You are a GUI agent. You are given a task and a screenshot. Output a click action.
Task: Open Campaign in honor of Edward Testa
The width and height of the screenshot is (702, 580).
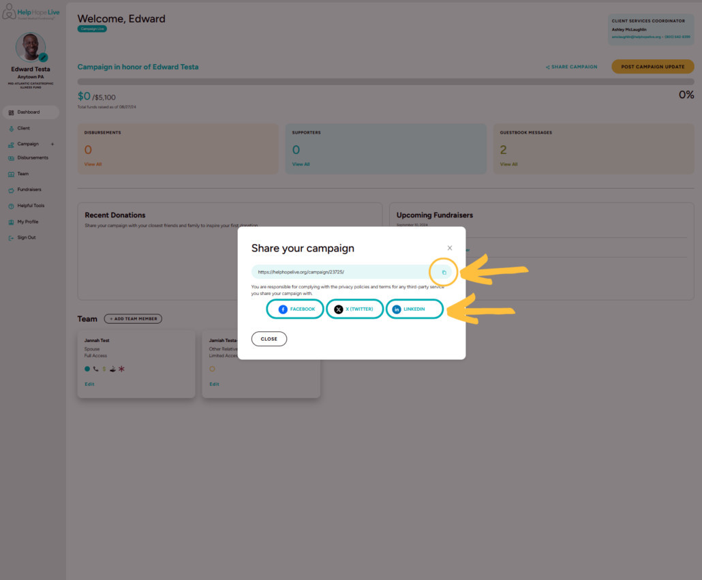(138, 67)
